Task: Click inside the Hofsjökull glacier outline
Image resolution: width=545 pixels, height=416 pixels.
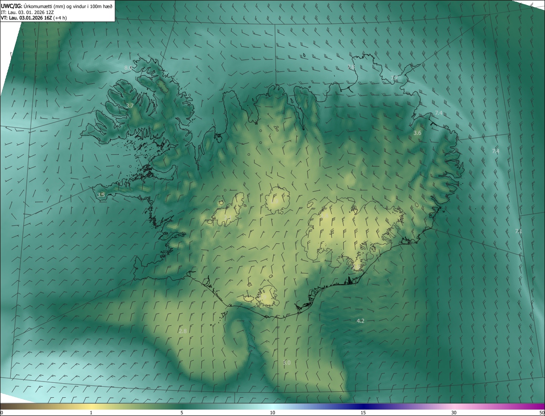Action: click(x=277, y=200)
